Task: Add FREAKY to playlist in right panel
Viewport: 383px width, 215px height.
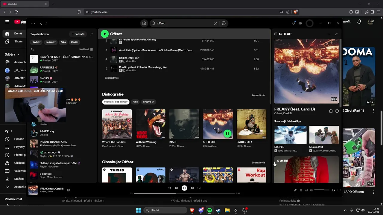Action: pos(337,111)
